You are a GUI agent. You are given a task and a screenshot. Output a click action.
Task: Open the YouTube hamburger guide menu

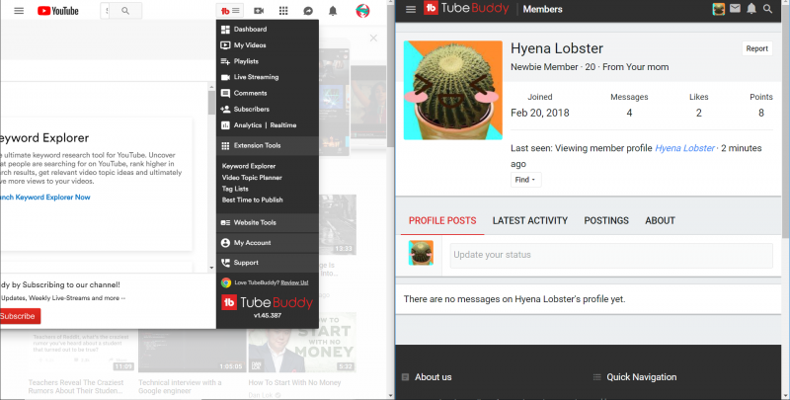pos(19,11)
